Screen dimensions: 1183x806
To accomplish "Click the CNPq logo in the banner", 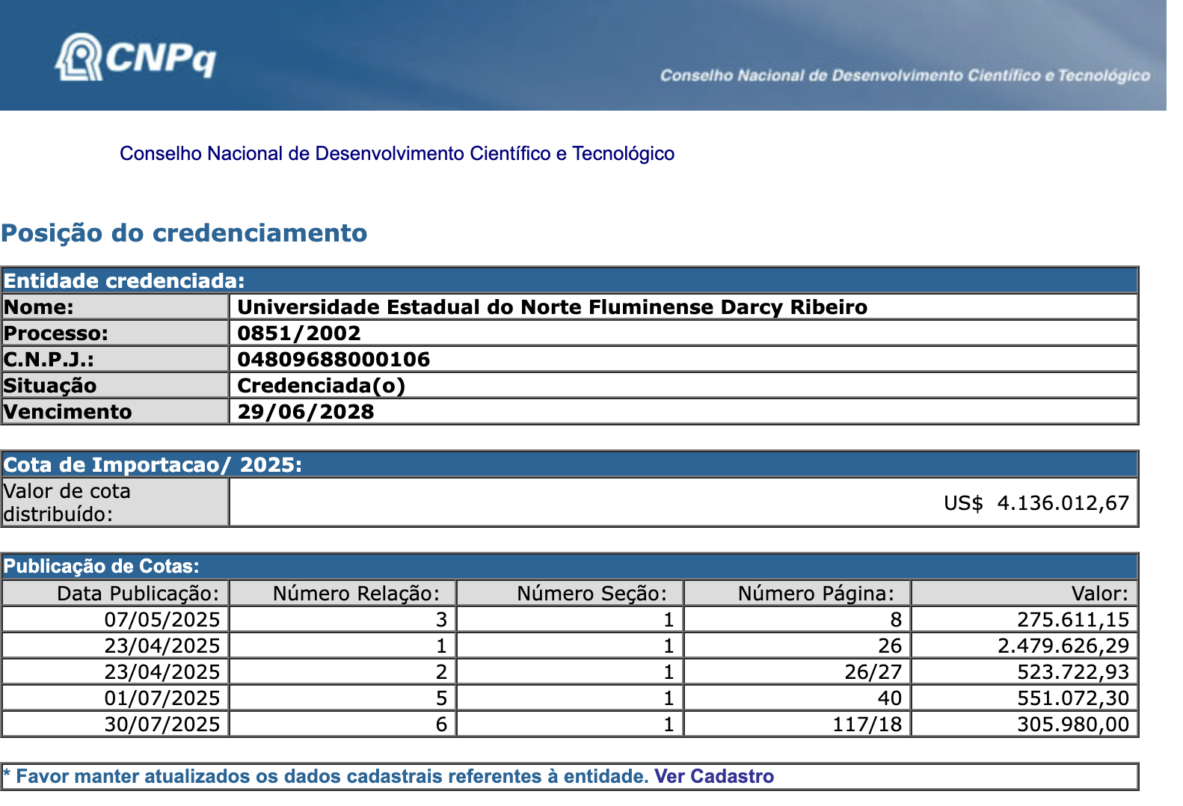I will (x=135, y=57).
